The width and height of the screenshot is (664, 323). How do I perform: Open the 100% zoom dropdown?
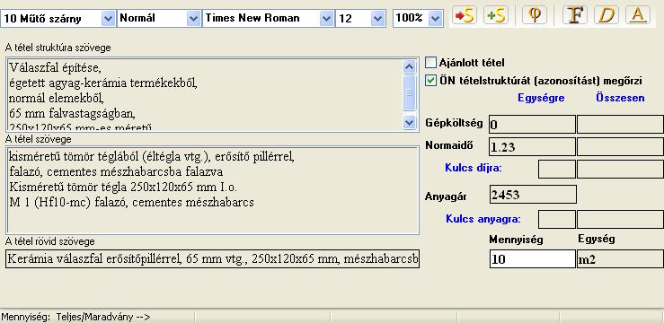click(x=435, y=19)
